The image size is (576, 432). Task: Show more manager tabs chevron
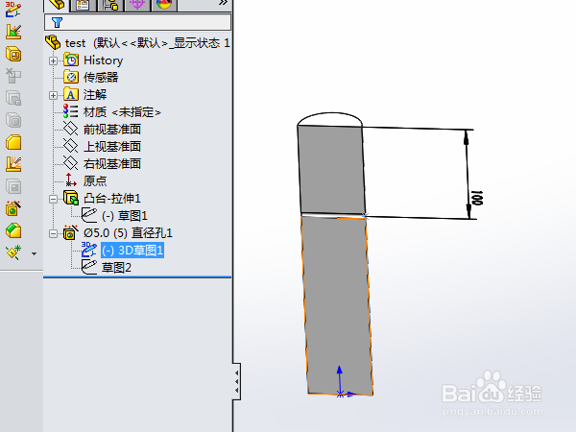(x=223, y=3)
